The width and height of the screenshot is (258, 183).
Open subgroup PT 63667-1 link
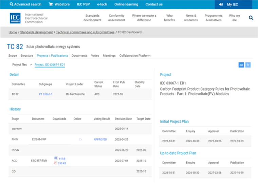(45, 94)
